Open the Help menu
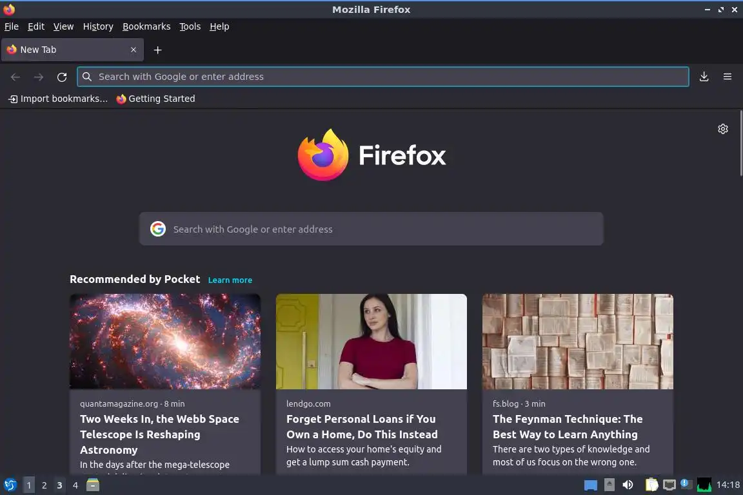The height and width of the screenshot is (495, 743). coord(219,26)
